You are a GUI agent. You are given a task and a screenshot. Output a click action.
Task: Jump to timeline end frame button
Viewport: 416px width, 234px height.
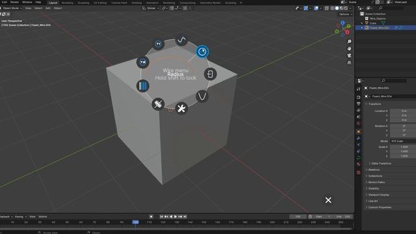(x=185, y=216)
